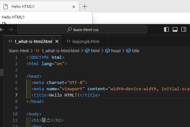Click charset="UTF-8" meta attribute
The image size is (190, 127).
click(x=66, y=83)
